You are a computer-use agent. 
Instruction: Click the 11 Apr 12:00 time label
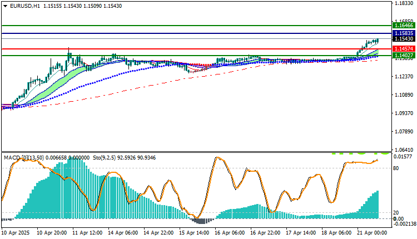pos(87,233)
